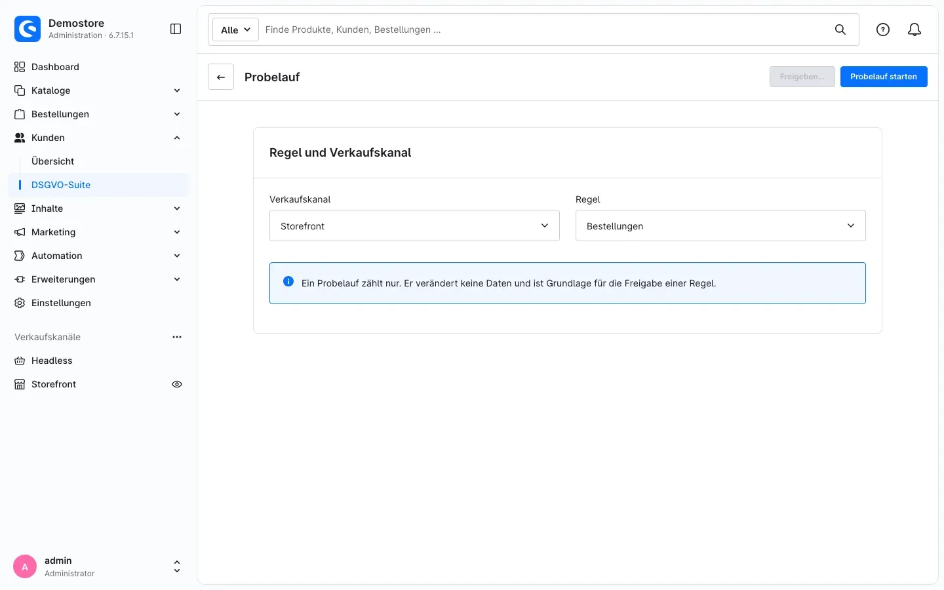Expand the Kataloge menu chevron

click(177, 90)
